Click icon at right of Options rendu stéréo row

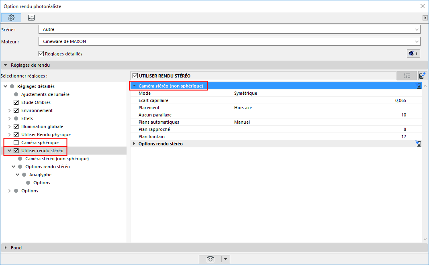click(418, 144)
